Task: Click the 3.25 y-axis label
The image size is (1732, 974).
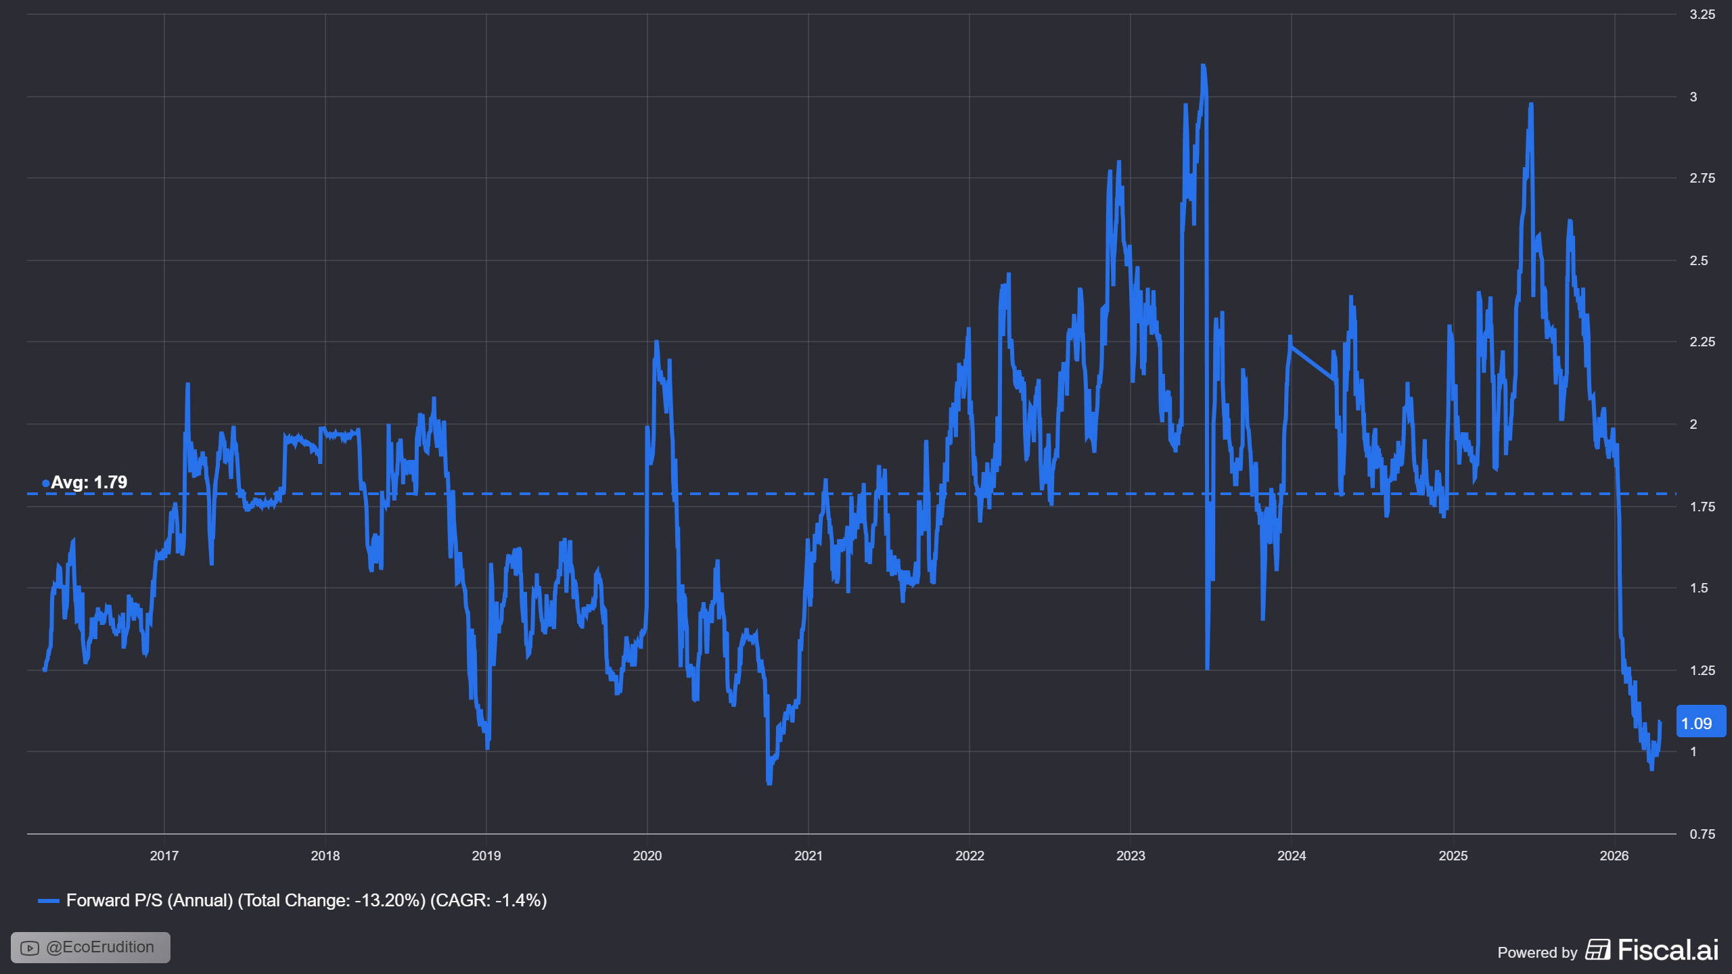Action: click(1702, 14)
